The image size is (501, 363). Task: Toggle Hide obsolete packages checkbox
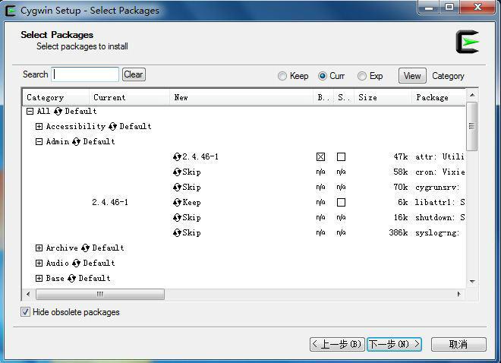pos(26,312)
